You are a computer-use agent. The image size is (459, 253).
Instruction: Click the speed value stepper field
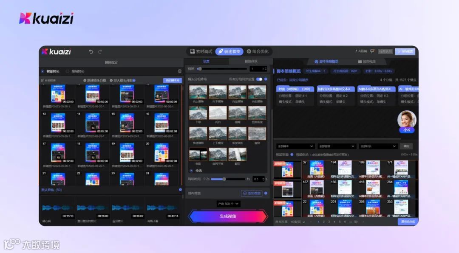(x=258, y=69)
